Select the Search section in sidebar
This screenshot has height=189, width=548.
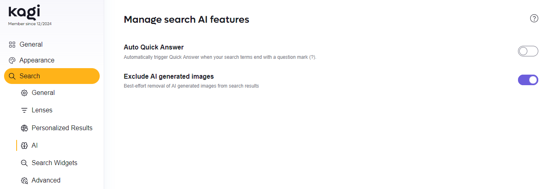click(x=30, y=76)
